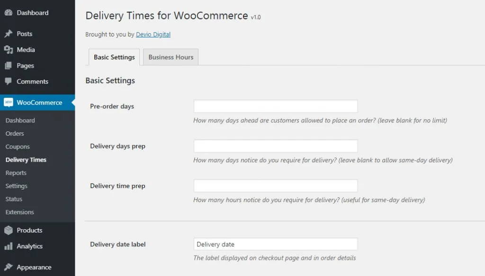This screenshot has width=485, height=276.
Task: Click the Analytics bar chart icon
Action: point(9,246)
